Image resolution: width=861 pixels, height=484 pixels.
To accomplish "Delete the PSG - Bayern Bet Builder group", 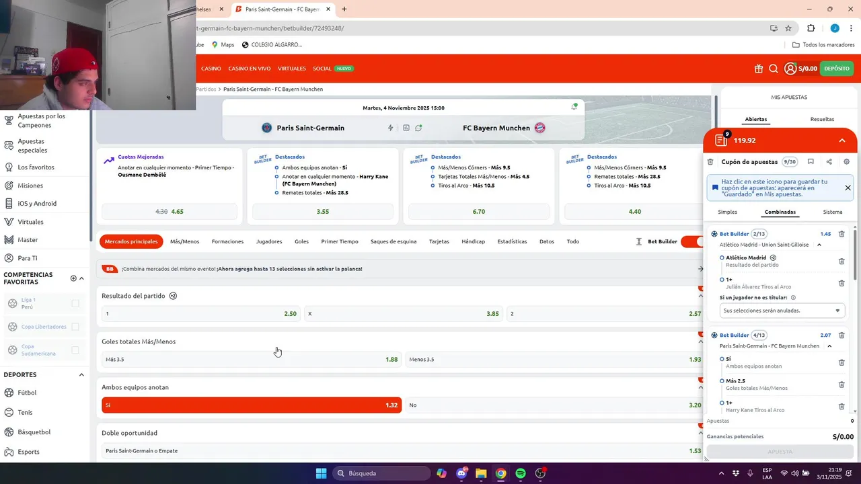I will [x=841, y=335].
